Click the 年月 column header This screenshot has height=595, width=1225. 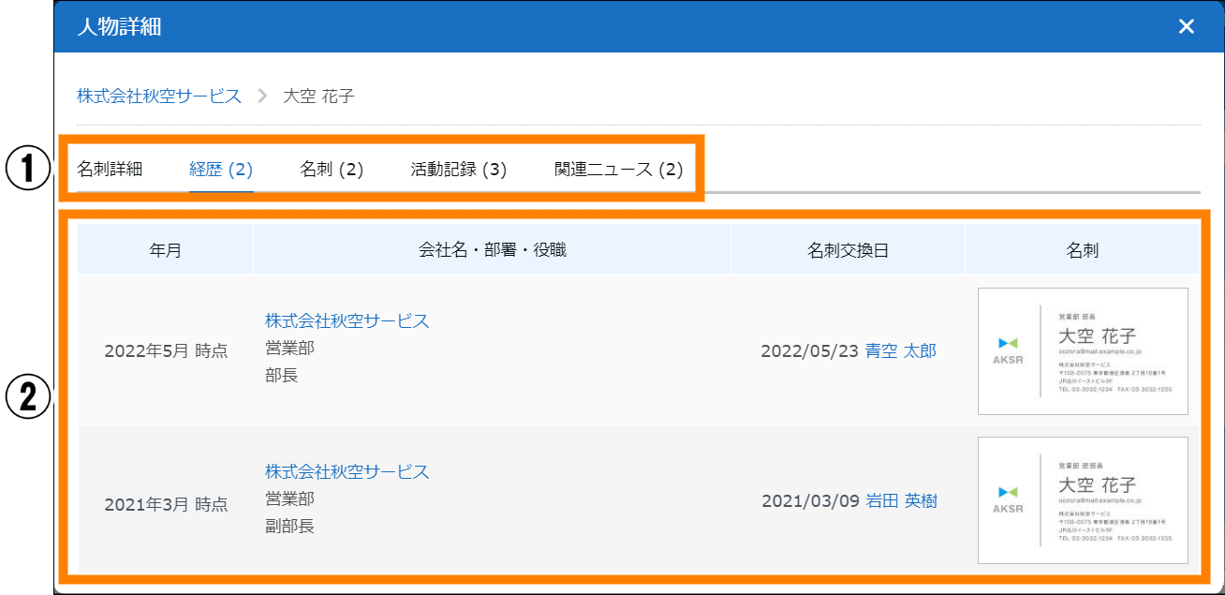[x=166, y=250]
